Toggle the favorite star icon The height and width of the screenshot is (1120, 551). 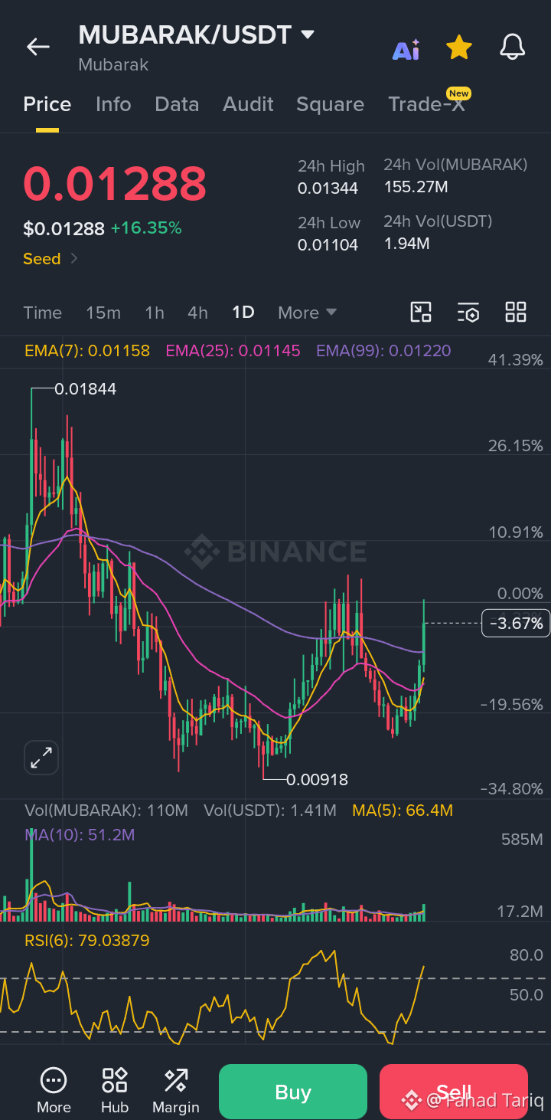[459, 47]
